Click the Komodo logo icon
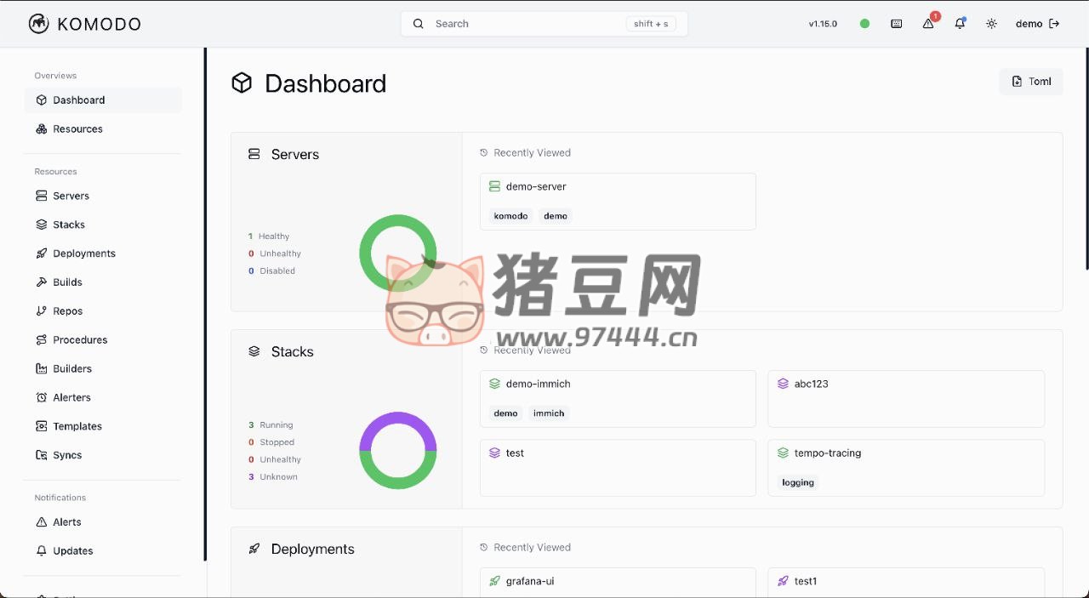Image resolution: width=1089 pixels, height=598 pixels. coord(38,24)
